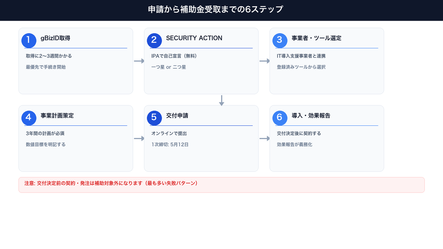Select the SECURITY ACTION heading text

point(195,38)
